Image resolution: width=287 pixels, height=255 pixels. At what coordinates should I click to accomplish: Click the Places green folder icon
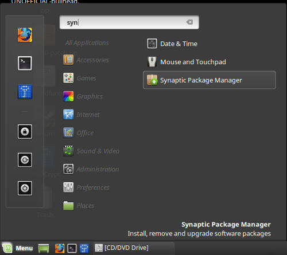click(x=68, y=206)
